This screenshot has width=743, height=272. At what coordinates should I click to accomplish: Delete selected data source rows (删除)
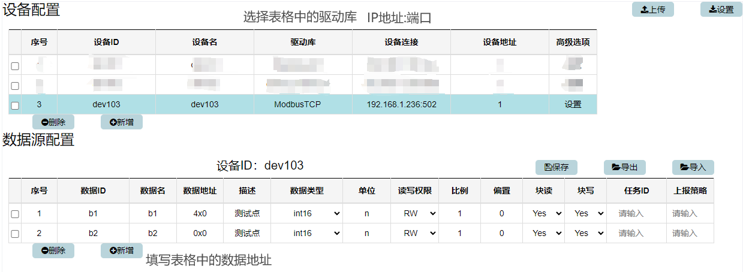[x=53, y=250]
